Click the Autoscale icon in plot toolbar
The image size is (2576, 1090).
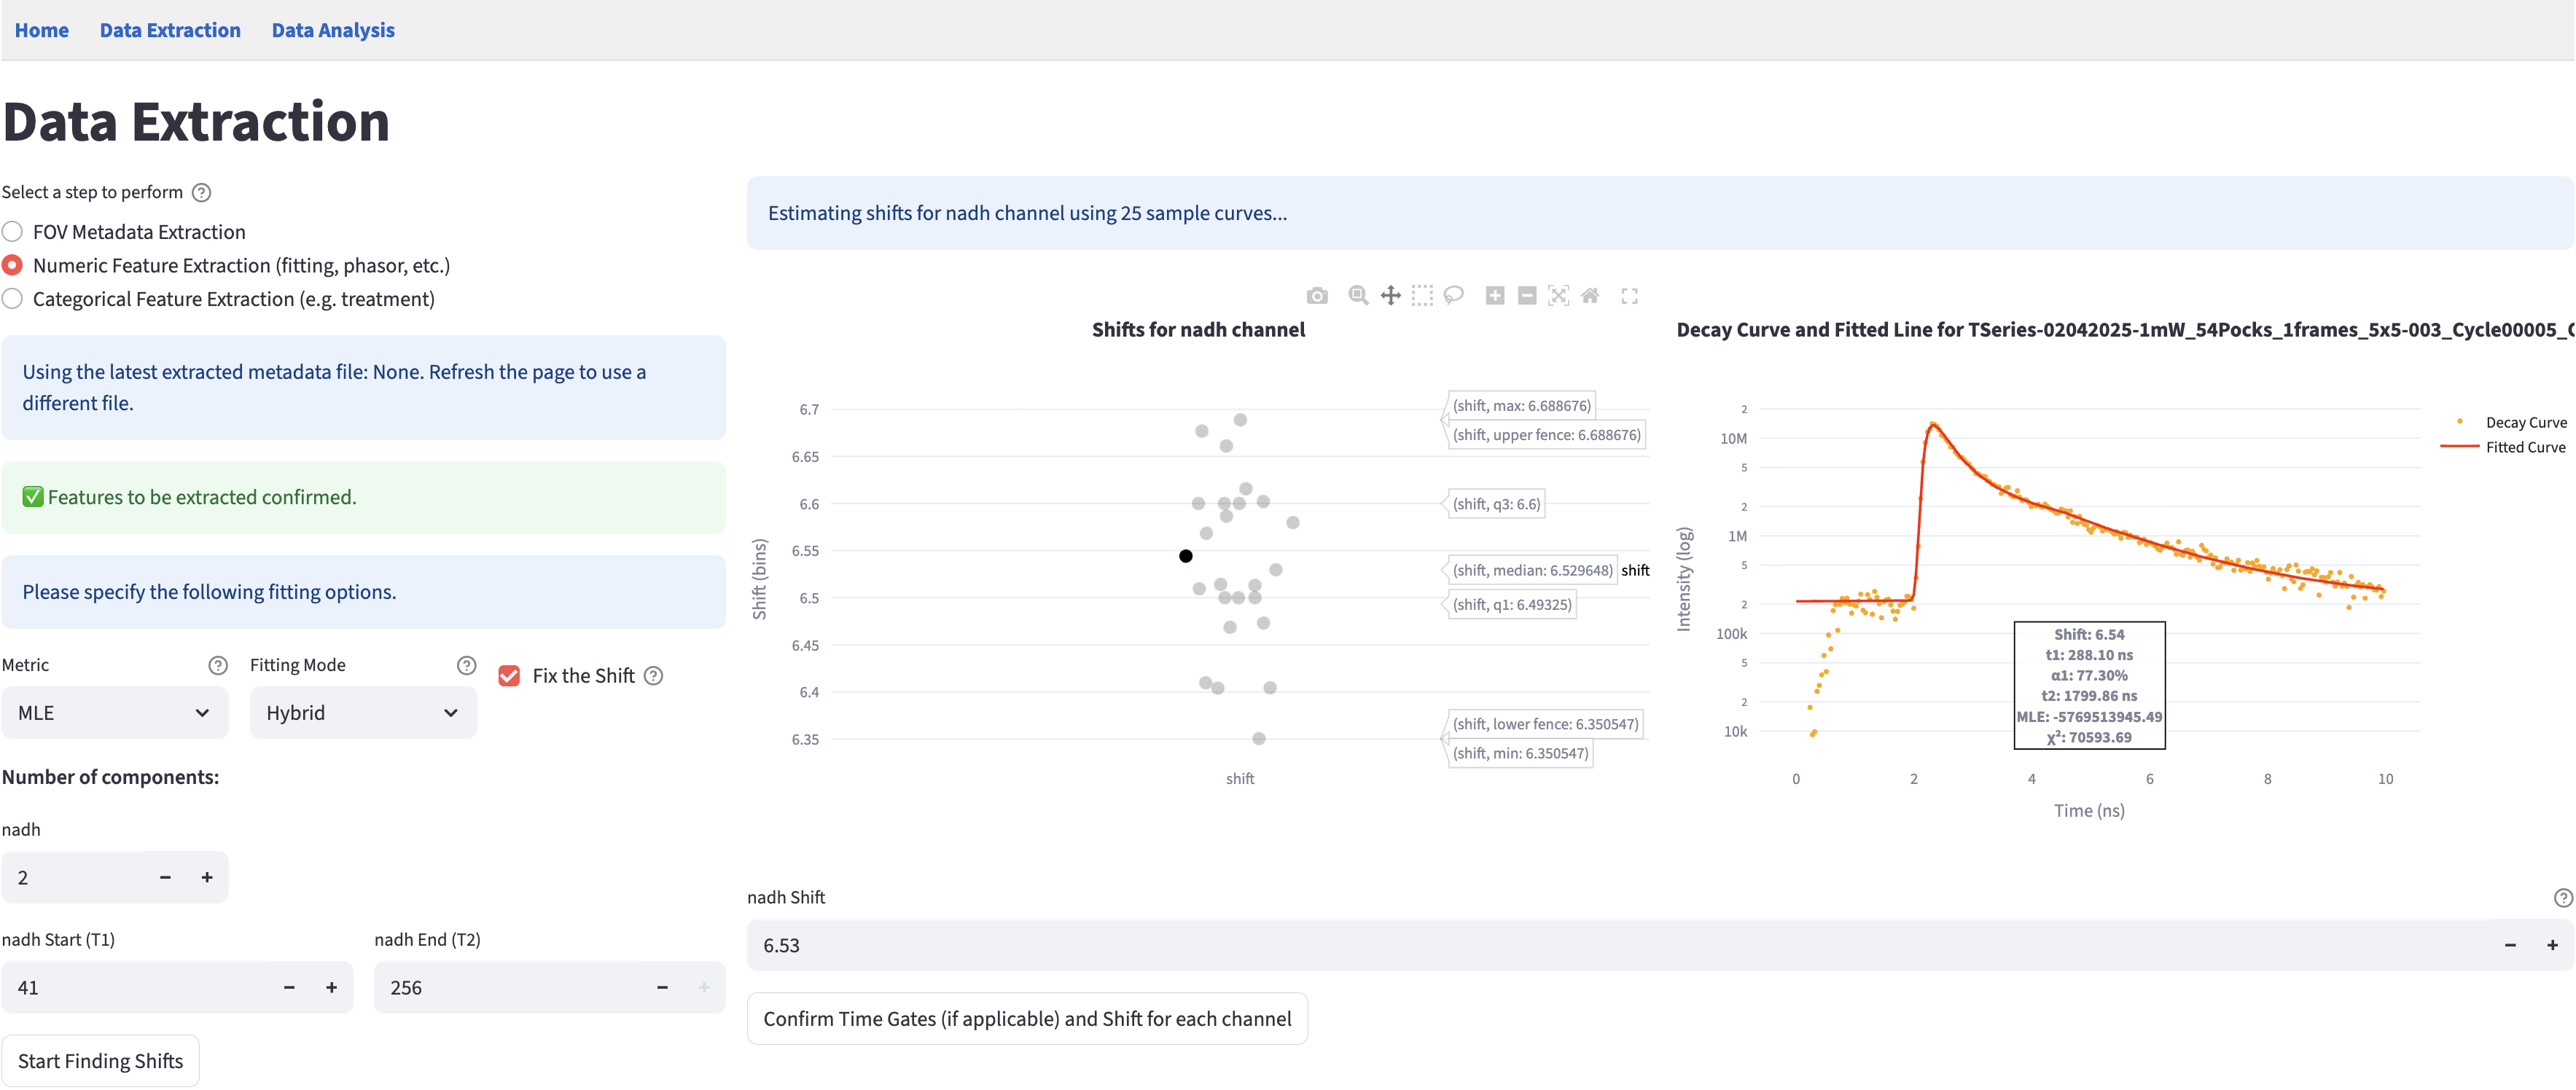1558,296
